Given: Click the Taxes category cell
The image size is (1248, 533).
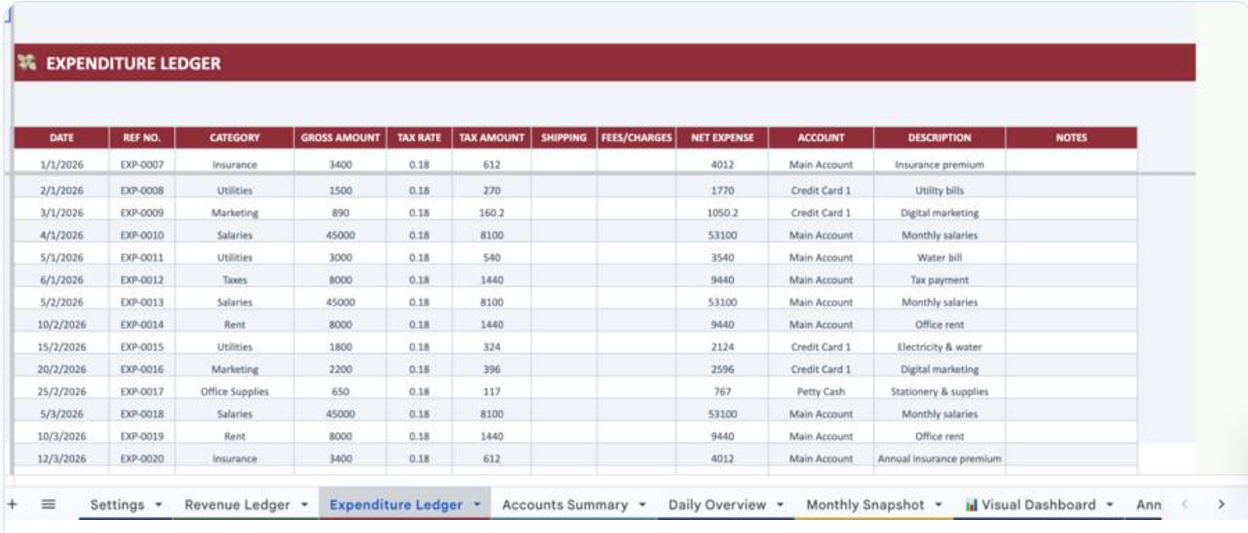Looking at the screenshot, I should coord(235,280).
